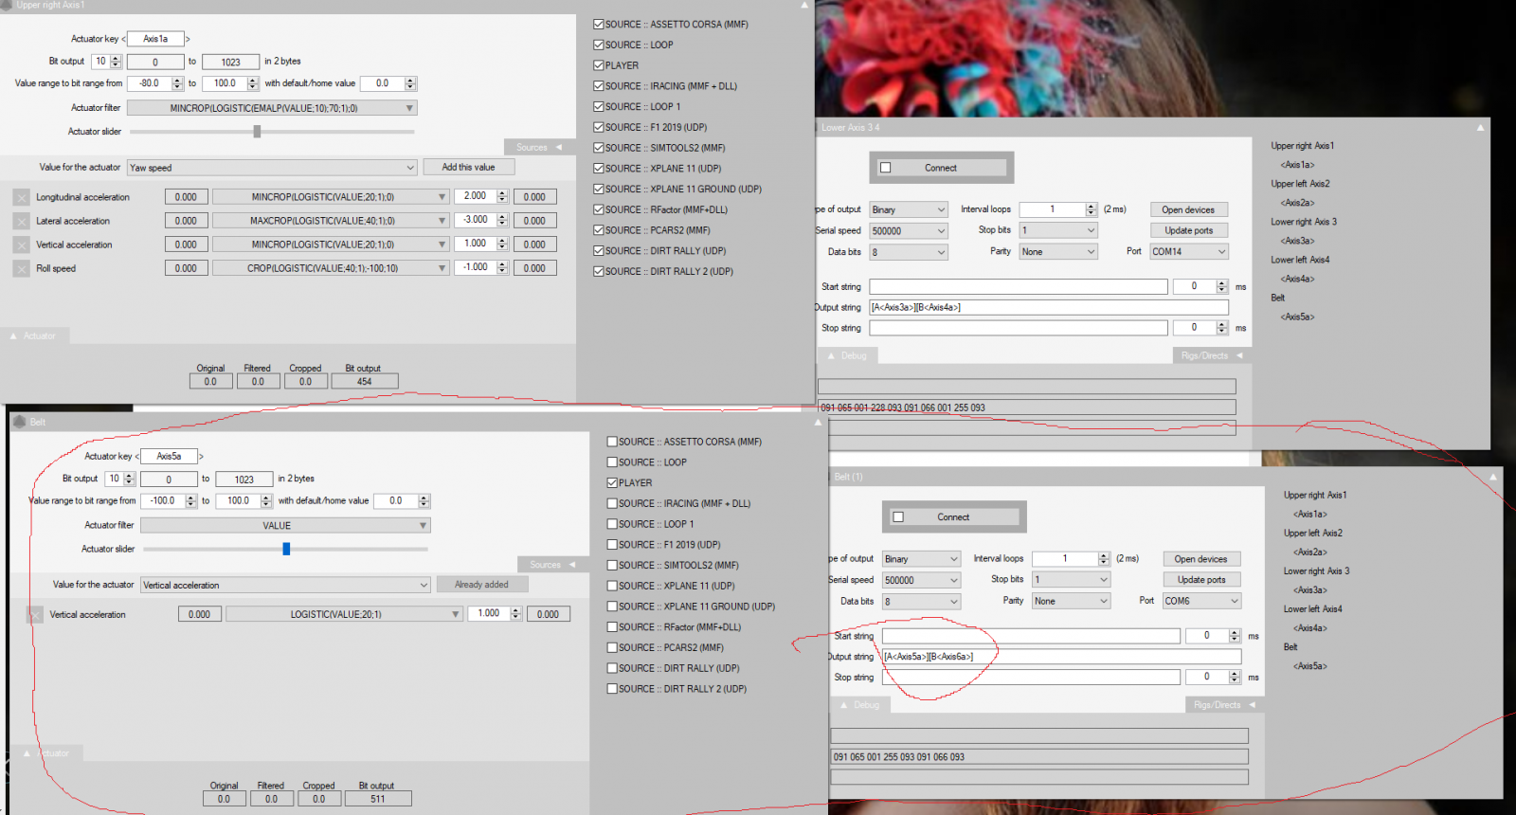Open the COM6 port dropdown
The height and width of the screenshot is (815, 1516).
[x=1201, y=601]
